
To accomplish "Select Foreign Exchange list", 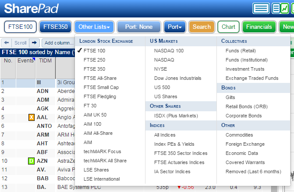I will 245,144.
